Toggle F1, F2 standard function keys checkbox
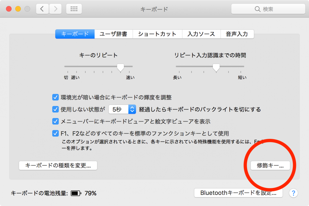The height and width of the screenshot is (206, 309). point(55,133)
